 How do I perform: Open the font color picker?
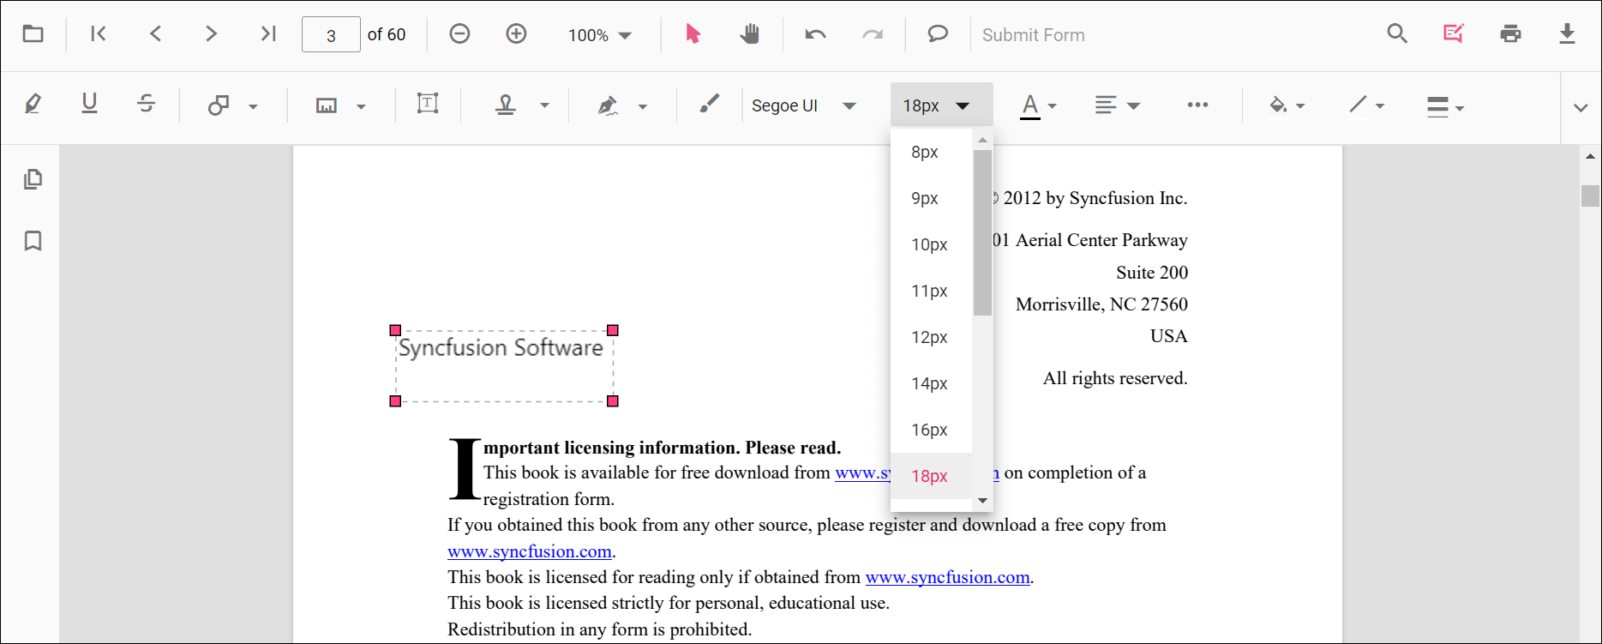point(1039,105)
